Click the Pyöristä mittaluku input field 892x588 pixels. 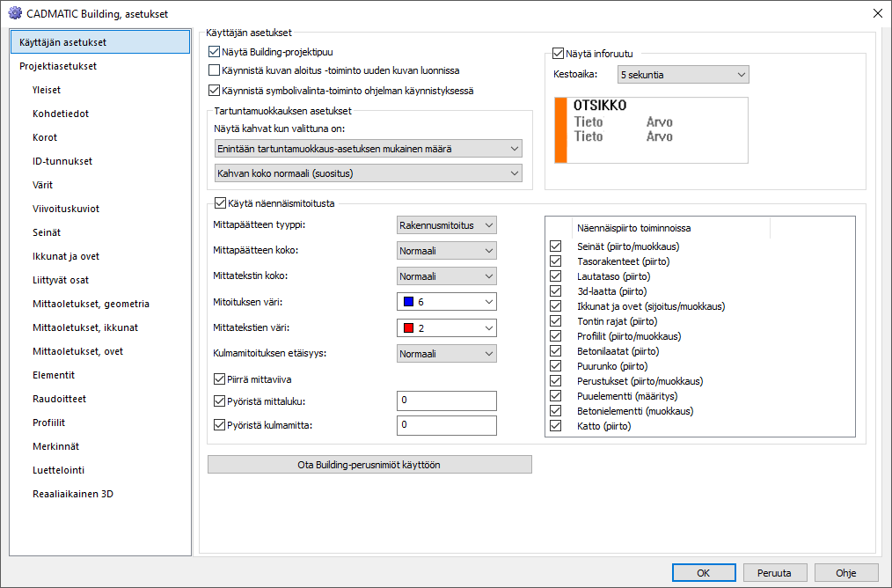pos(446,401)
